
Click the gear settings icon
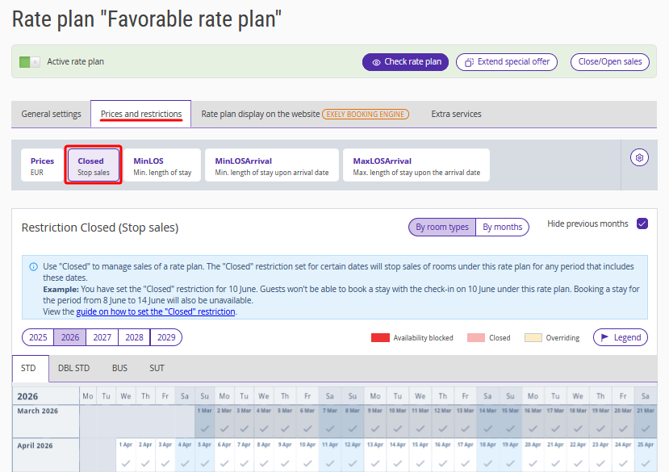(639, 158)
